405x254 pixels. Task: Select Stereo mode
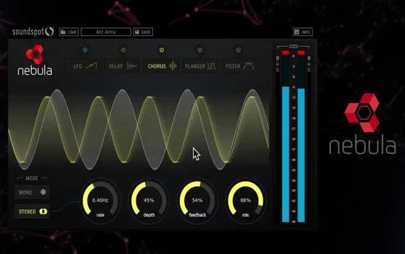32,212
